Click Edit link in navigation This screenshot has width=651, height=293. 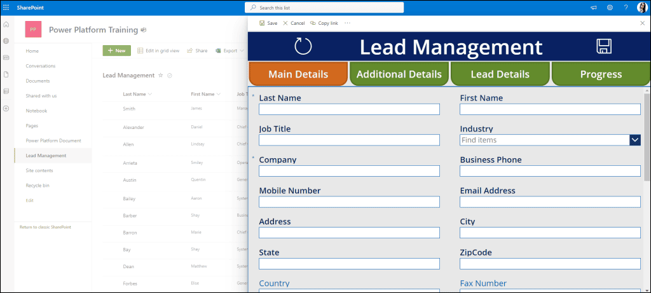pyautogui.click(x=29, y=200)
